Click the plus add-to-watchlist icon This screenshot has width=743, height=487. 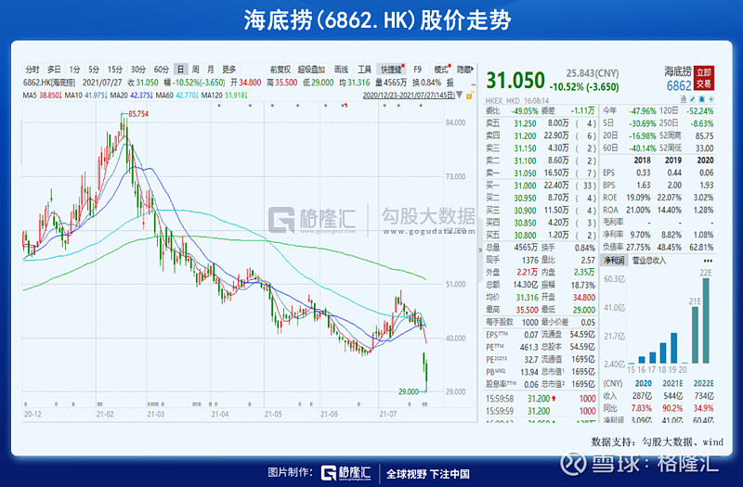coord(710,99)
